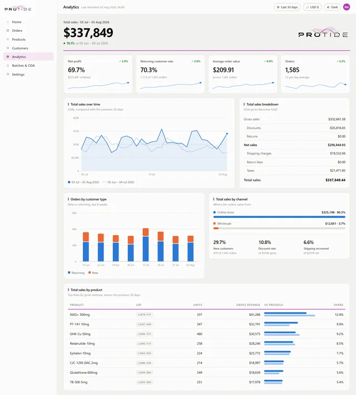The image size is (356, 395).
Task: Open the Customers page
Action: click(28, 48)
